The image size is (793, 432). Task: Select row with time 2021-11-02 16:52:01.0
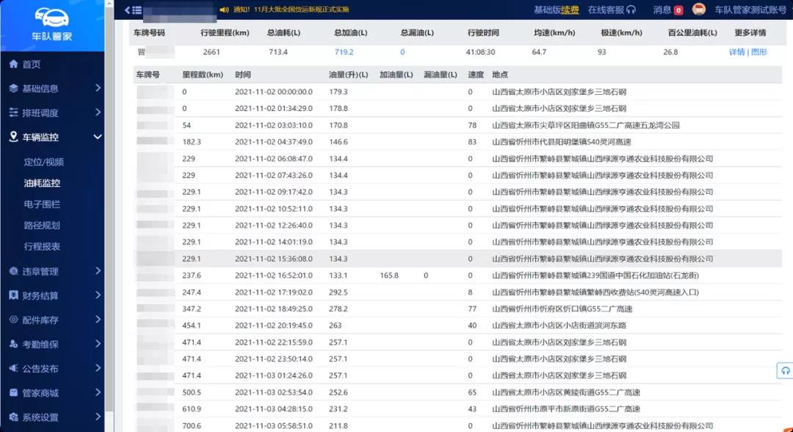457,276
